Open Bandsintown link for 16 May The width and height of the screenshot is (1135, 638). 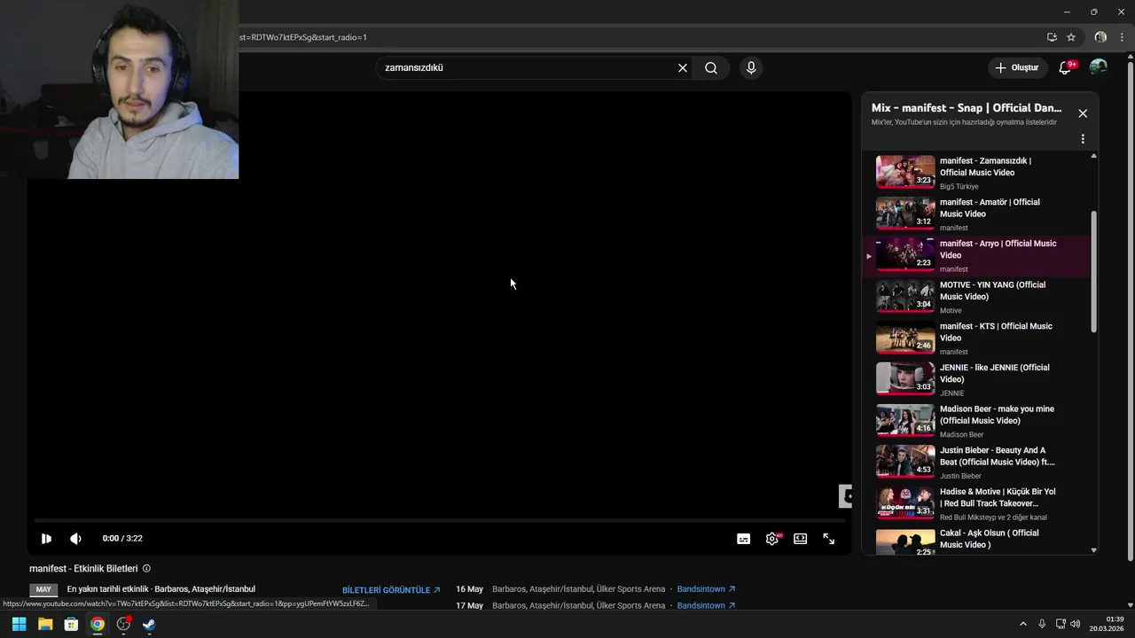pyautogui.click(x=706, y=589)
